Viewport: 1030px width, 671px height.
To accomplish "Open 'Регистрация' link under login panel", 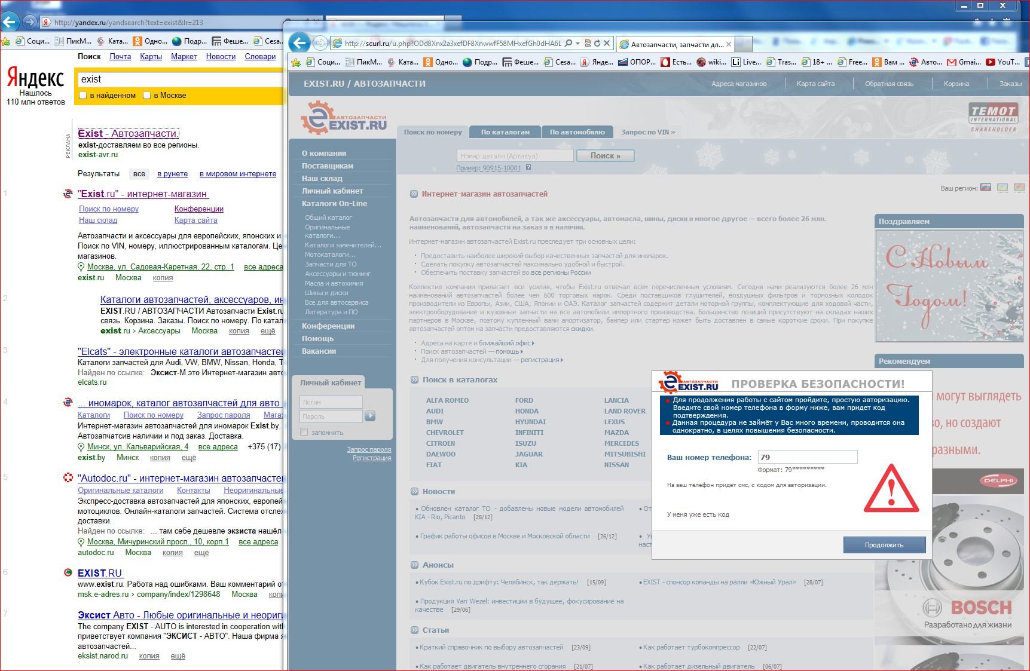I will (x=372, y=458).
